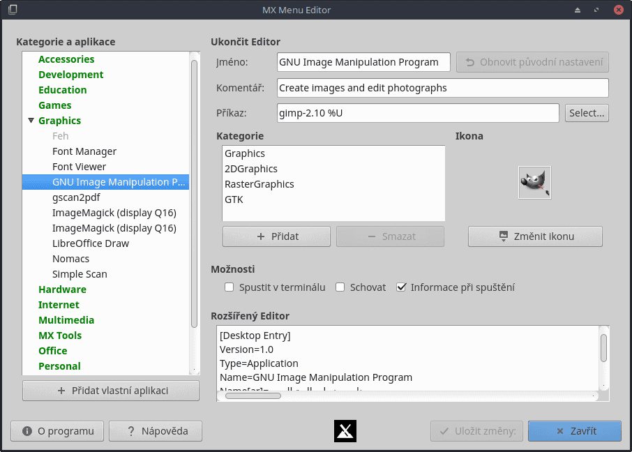Select LibreOffice Draw in the application list
Screen dimensions: 632x452
[91, 243]
